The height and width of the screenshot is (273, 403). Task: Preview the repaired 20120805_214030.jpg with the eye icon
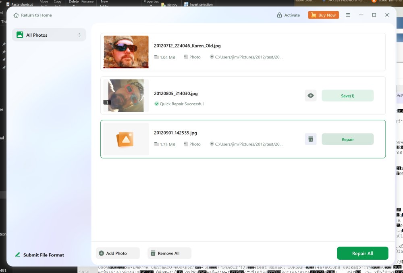coord(310,96)
